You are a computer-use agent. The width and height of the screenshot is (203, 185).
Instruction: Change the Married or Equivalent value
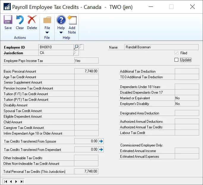(187, 98)
